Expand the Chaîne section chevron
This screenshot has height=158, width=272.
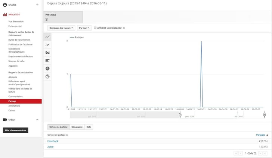pos(37,5)
